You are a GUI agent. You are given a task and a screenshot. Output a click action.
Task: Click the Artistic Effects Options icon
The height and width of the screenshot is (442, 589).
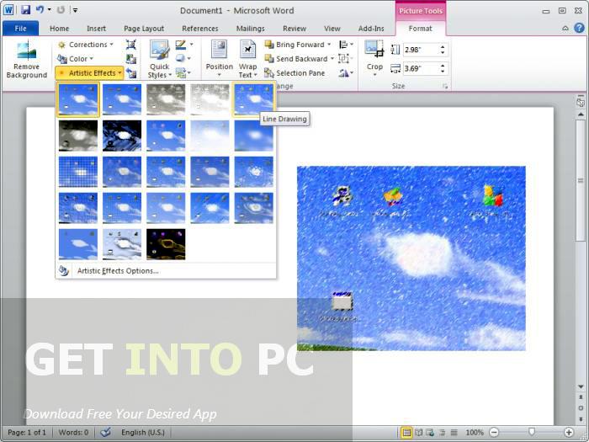(64, 270)
